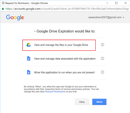The image size is (130, 113).
Task: Open info for application data permission
Action: click(x=103, y=58)
